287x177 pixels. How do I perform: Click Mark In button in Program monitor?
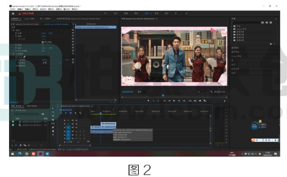(x=153, y=101)
